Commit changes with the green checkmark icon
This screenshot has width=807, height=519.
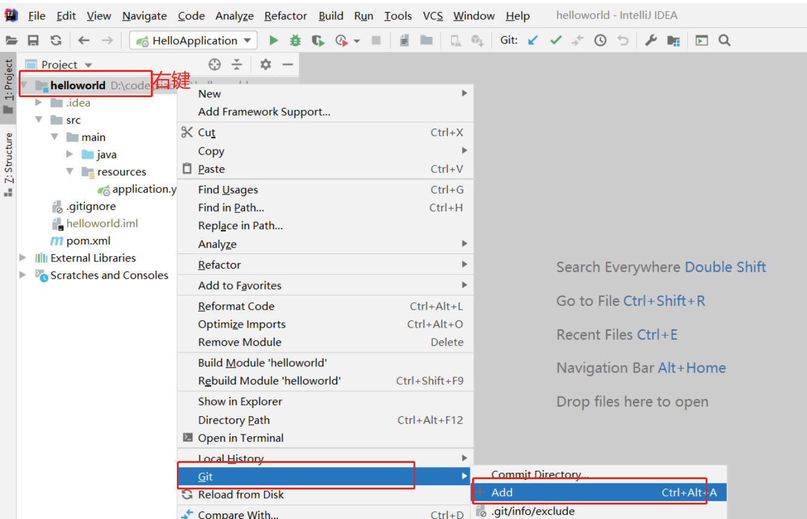[556, 40]
